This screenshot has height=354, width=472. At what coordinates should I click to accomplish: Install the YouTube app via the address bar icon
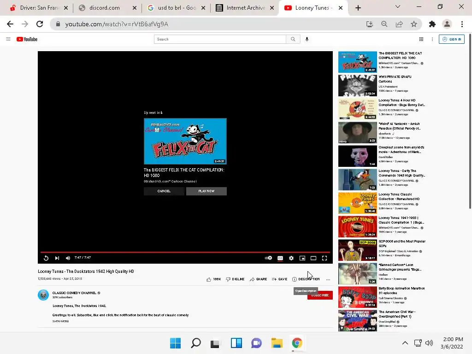369,24
